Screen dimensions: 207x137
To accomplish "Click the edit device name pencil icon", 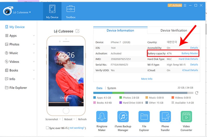I will pos(77,31).
